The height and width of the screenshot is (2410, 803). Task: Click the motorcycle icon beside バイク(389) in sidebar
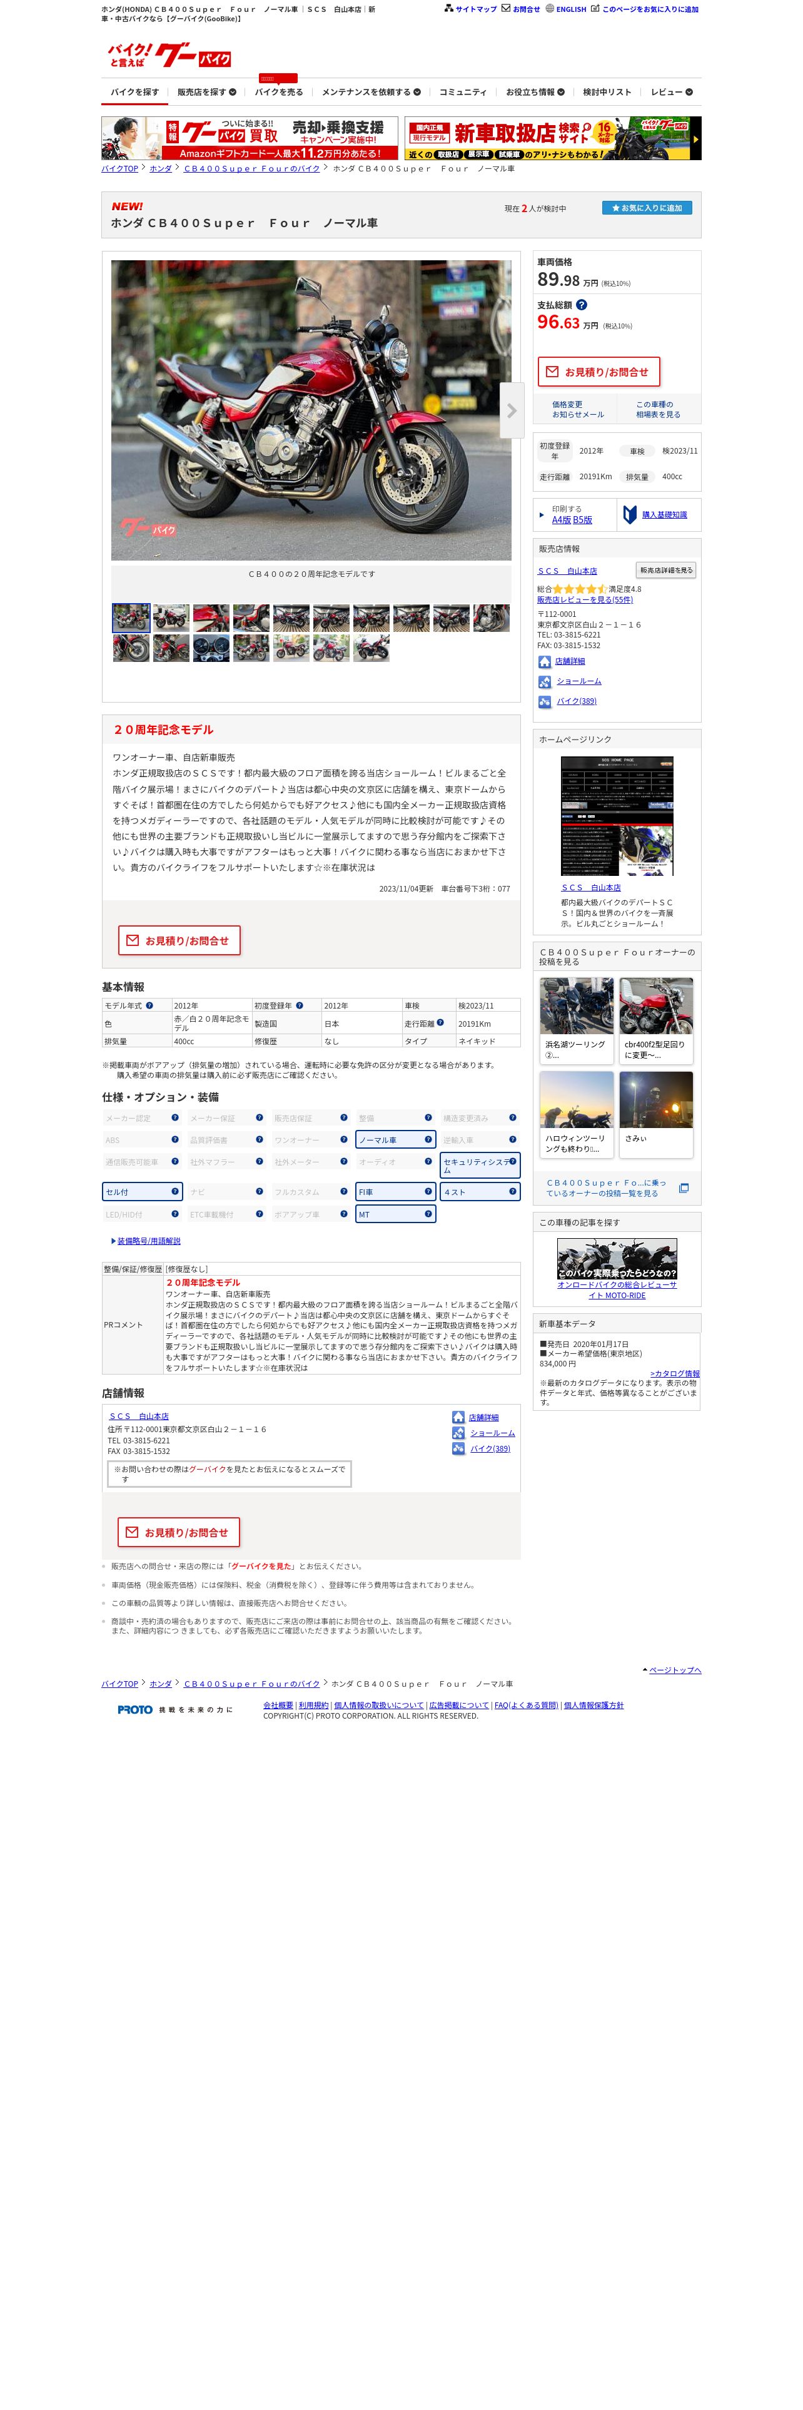[544, 702]
